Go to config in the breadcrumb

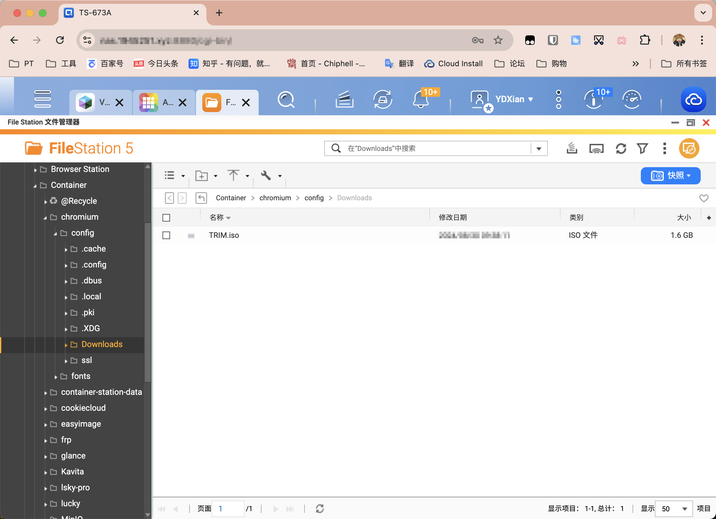pos(314,198)
